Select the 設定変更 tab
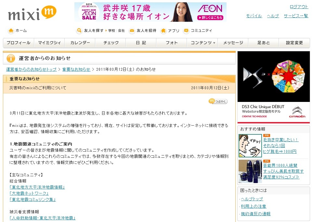Screen dimensions: 313x222 [294, 43]
